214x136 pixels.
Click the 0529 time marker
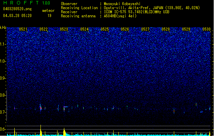186,29
